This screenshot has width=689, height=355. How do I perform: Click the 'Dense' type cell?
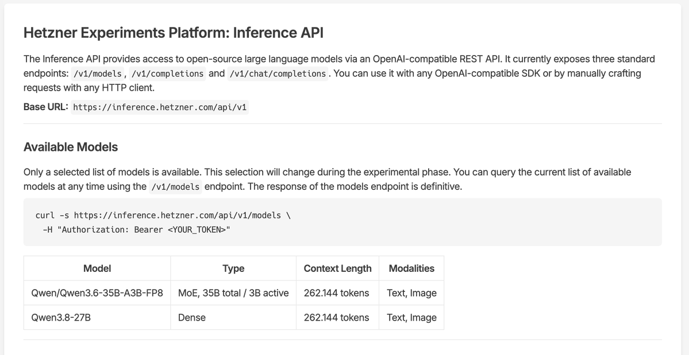point(233,317)
